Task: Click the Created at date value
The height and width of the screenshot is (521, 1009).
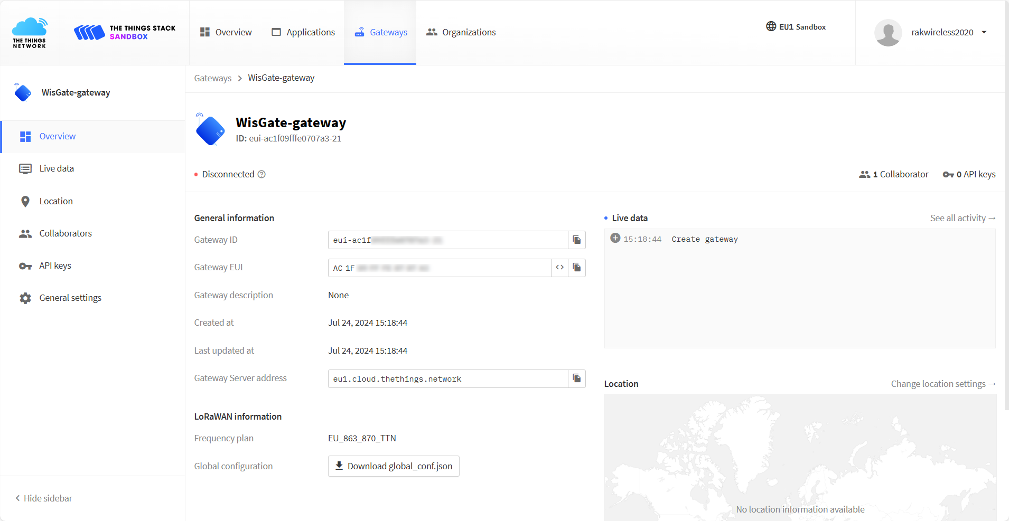Action: (368, 323)
